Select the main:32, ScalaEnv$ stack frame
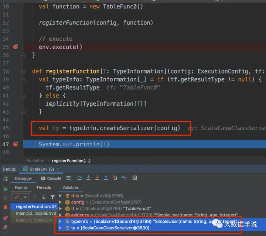This screenshot has width=266, height=236. (34, 213)
